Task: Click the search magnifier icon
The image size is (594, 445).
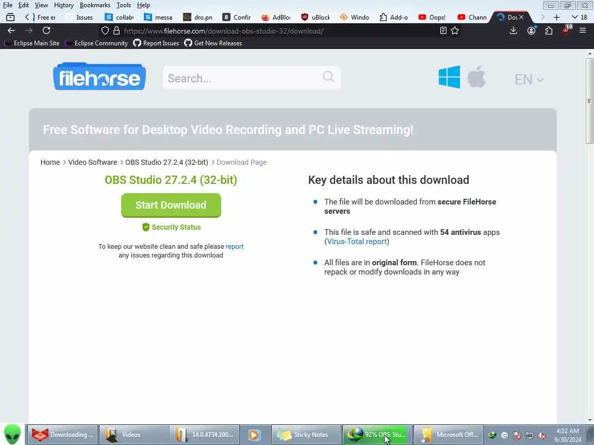Action: pos(329,77)
